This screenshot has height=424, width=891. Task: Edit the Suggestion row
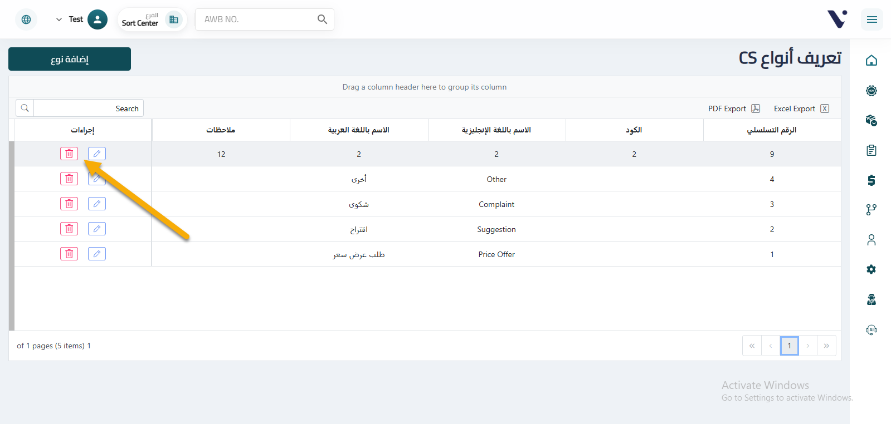pyautogui.click(x=97, y=229)
